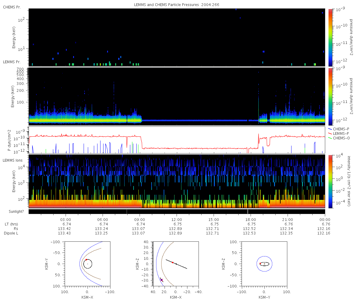The width and height of the screenshot is (361, 301).
Task: Select the 'LEMMS Pr.' panel label
Action: 12,62
